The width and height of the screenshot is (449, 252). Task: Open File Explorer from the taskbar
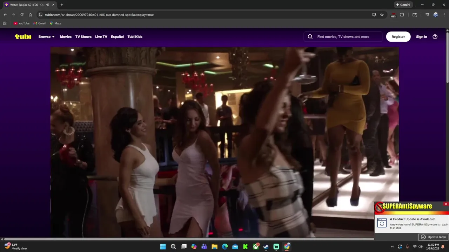214,246
